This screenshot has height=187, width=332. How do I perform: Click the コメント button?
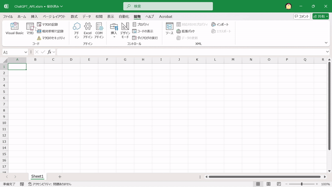302,17
